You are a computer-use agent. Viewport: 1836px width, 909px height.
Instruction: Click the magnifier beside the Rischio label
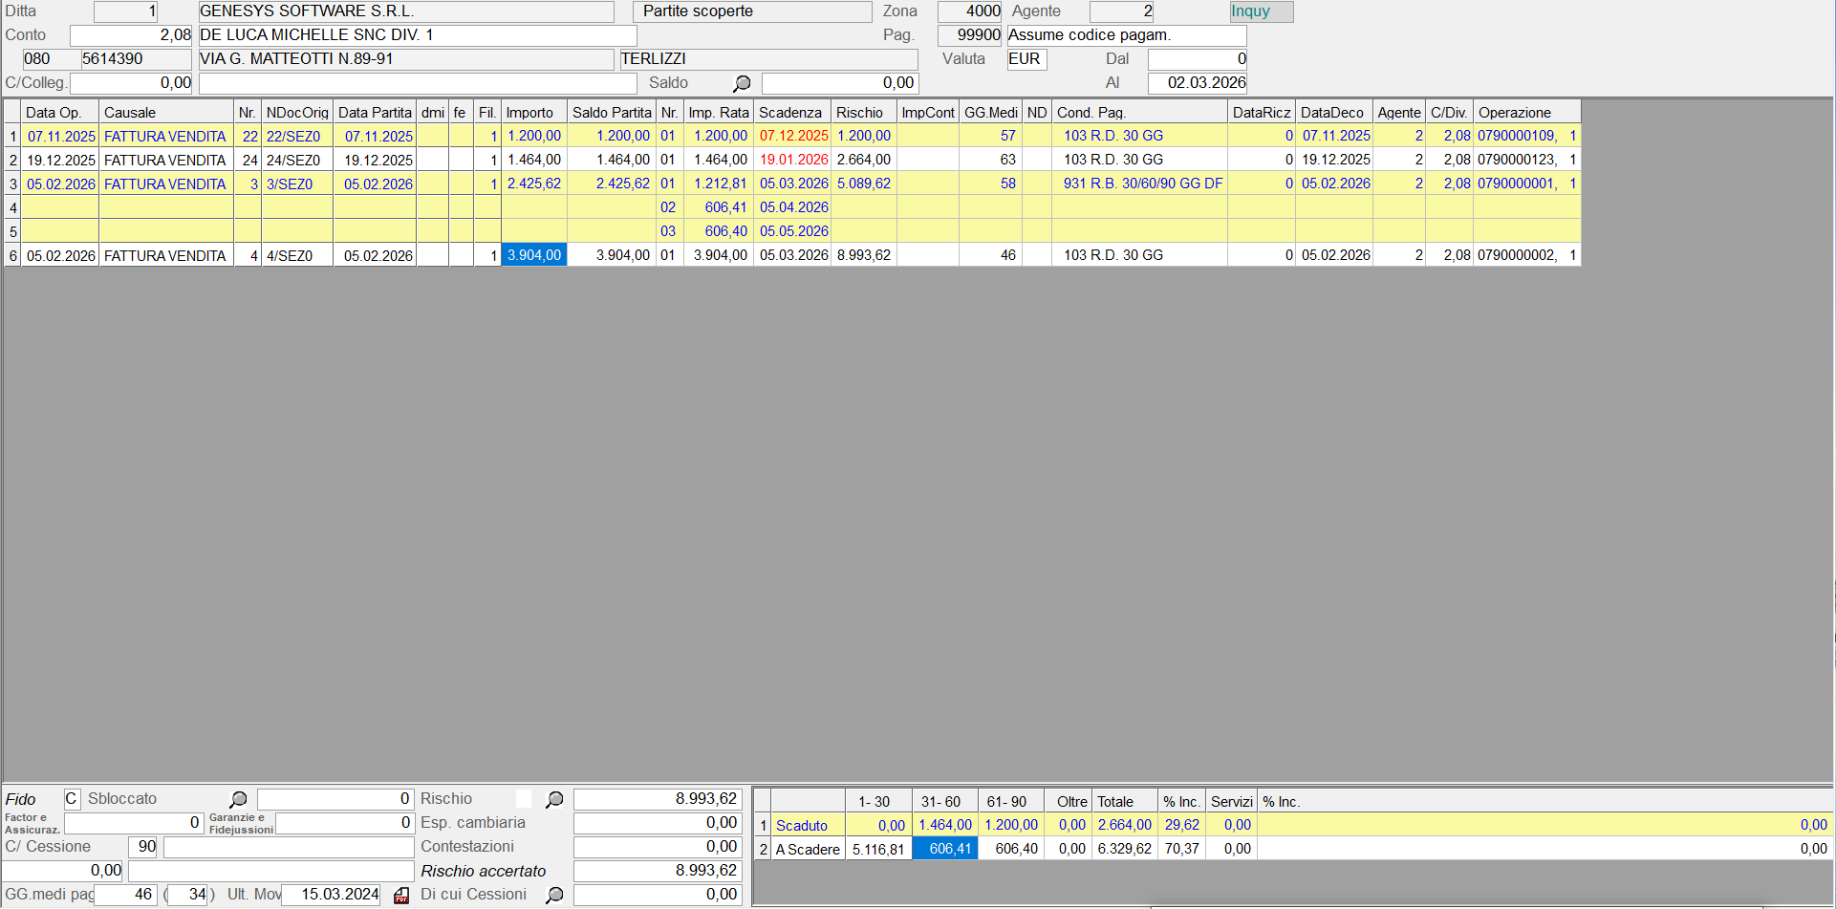554,799
